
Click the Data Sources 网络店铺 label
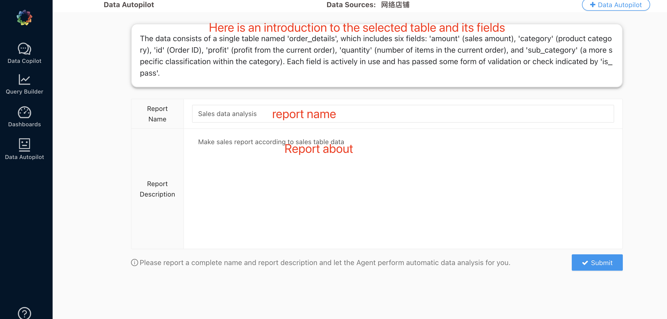point(368,5)
